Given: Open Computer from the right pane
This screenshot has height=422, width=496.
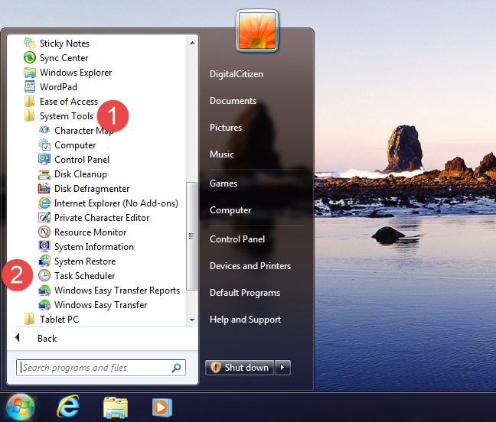Looking at the screenshot, I should (230, 210).
